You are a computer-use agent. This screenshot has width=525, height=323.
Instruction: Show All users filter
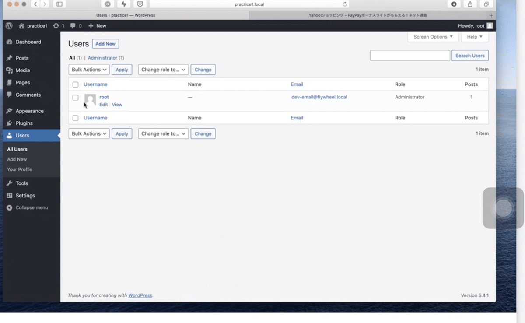click(x=72, y=58)
